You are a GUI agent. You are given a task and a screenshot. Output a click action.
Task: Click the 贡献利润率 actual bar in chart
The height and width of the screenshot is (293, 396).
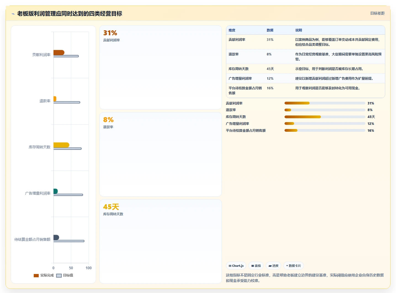59,53
